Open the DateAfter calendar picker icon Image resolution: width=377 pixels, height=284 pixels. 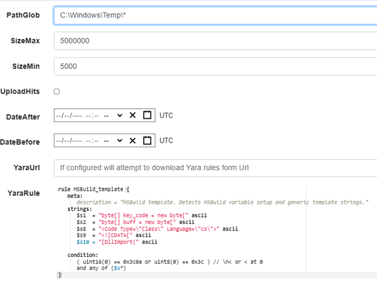[147, 115]
